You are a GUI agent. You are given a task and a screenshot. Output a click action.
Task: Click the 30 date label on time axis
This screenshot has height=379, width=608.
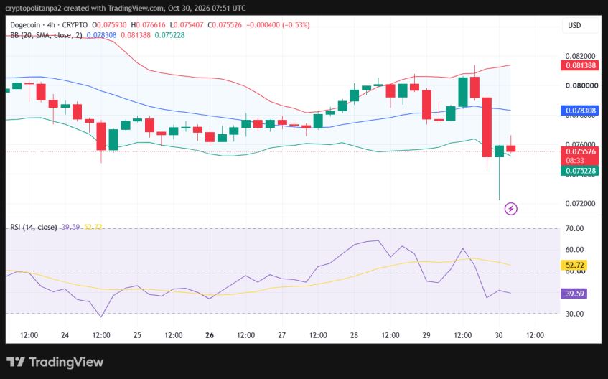click(x=499, y=335)
